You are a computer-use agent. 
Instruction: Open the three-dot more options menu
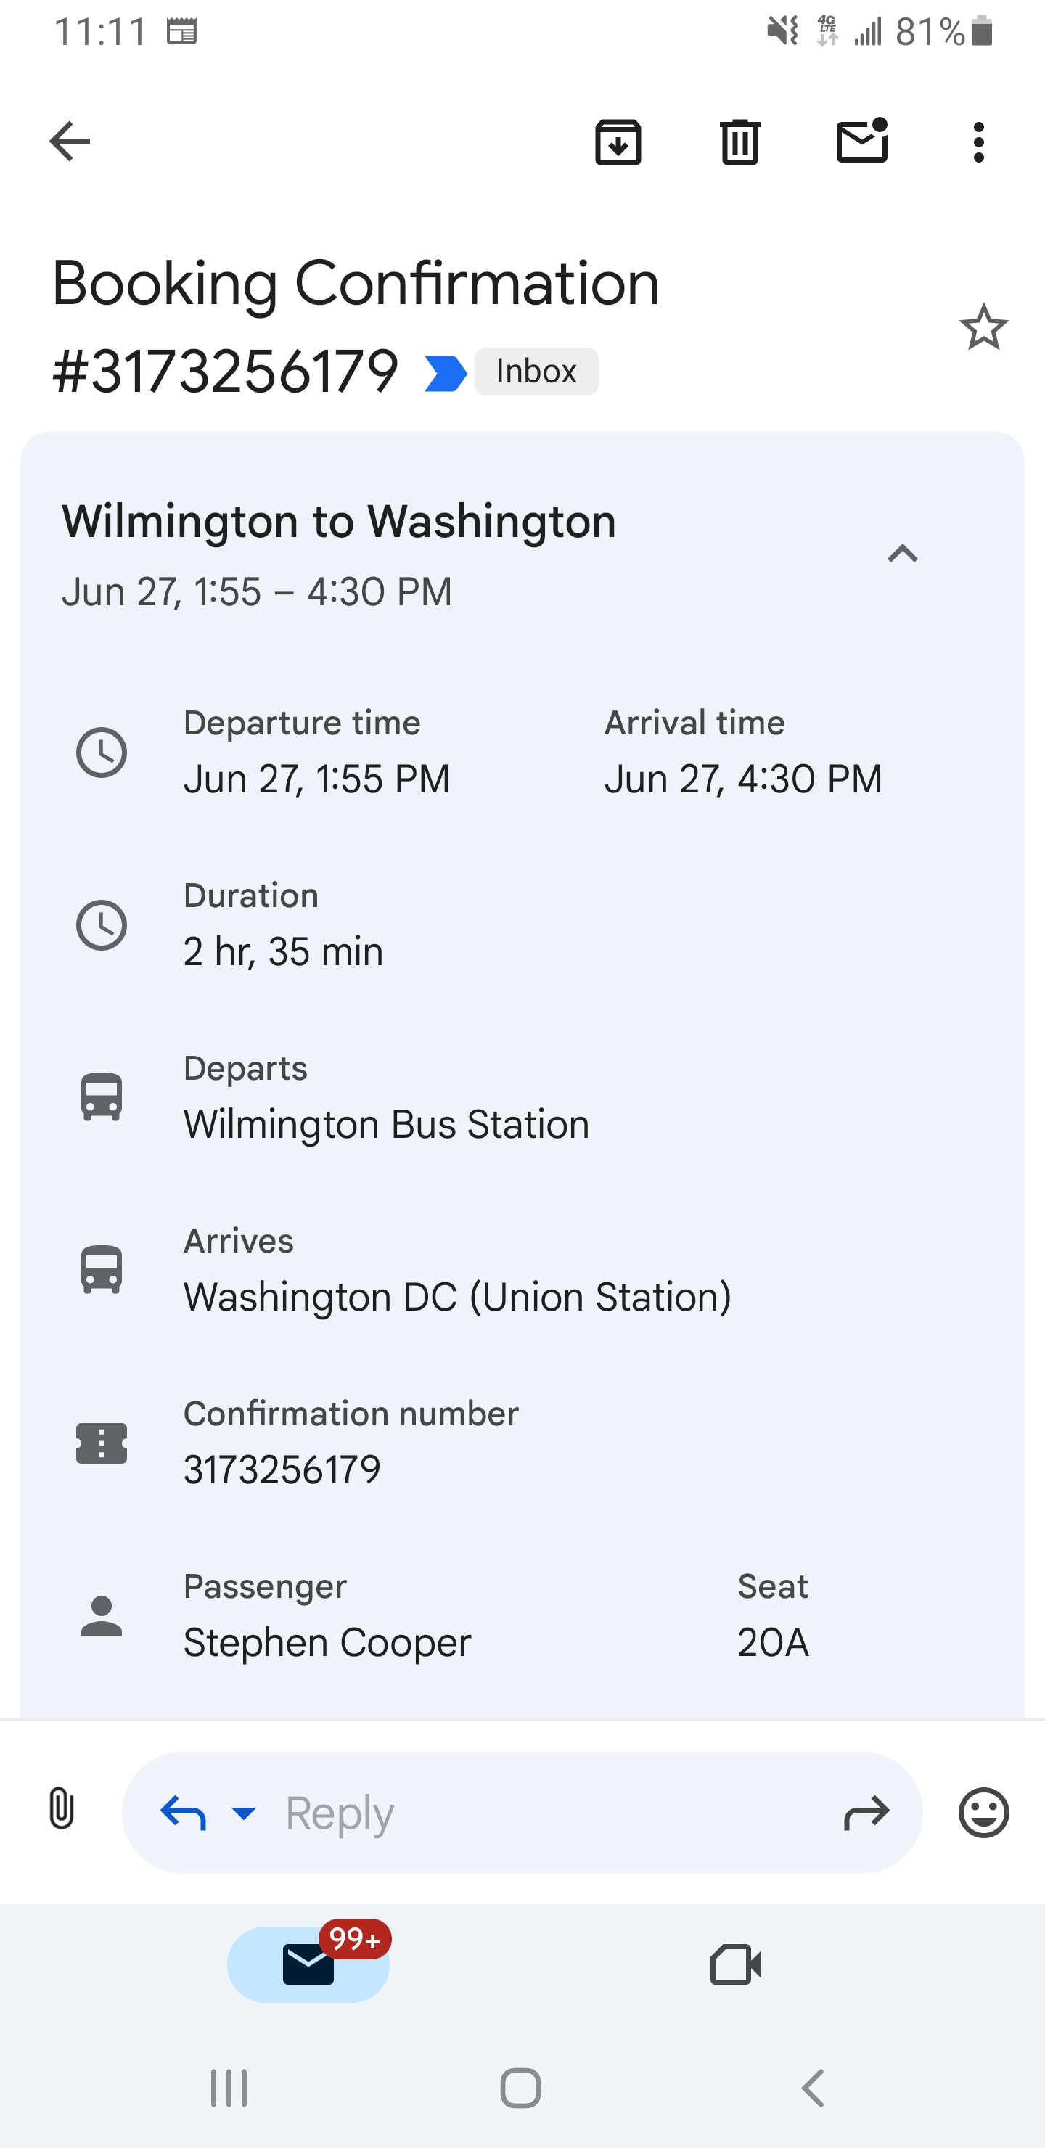978,142
